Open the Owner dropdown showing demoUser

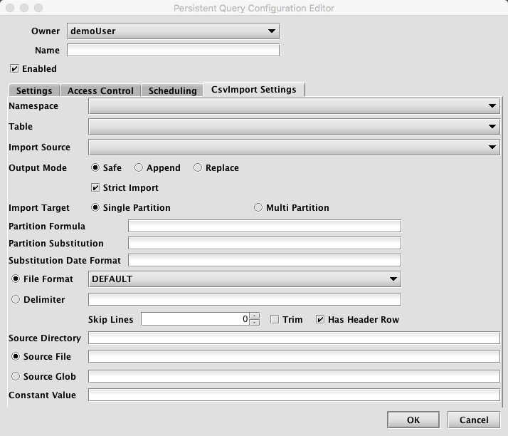pyautogui.click(x=173, y=31)
